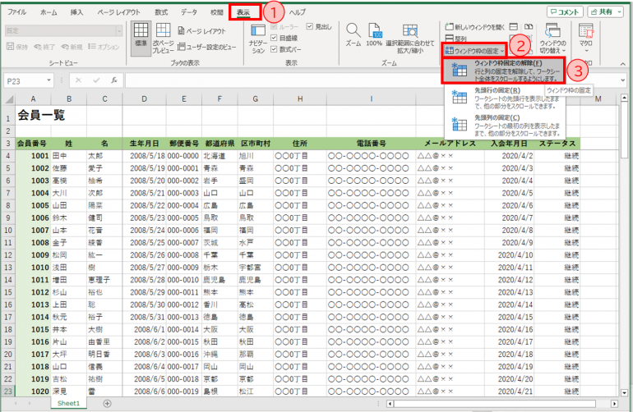
Task: Open the ヘルプ tab
Action: click(297, 12)
